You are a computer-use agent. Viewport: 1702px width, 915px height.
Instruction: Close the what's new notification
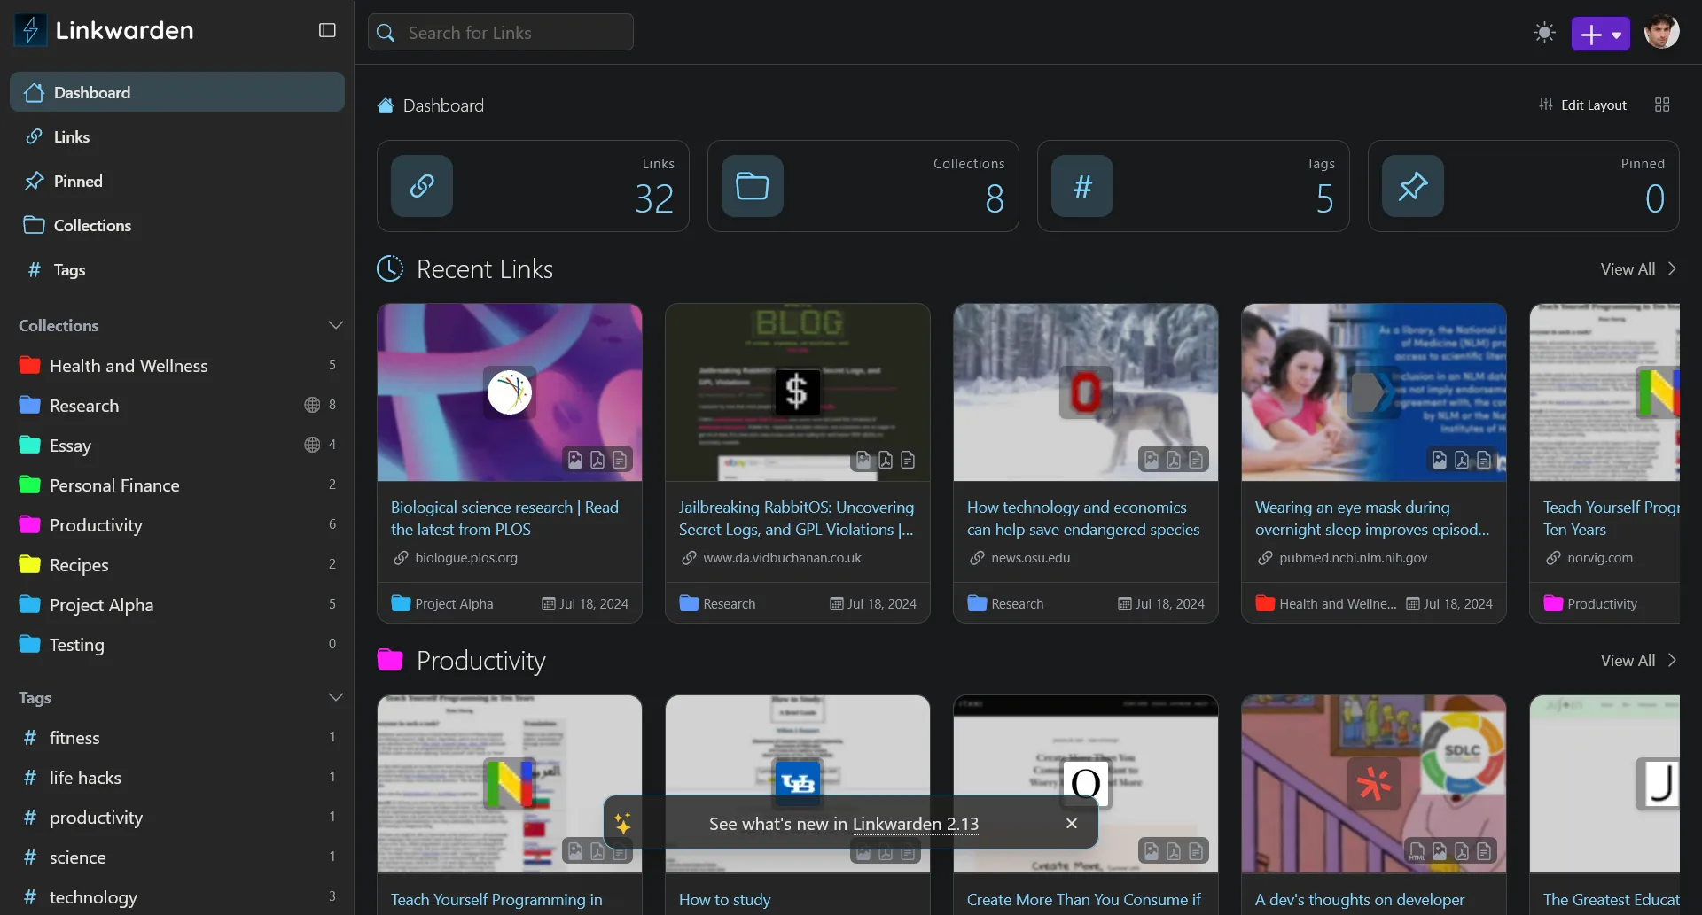[1071, 824]
